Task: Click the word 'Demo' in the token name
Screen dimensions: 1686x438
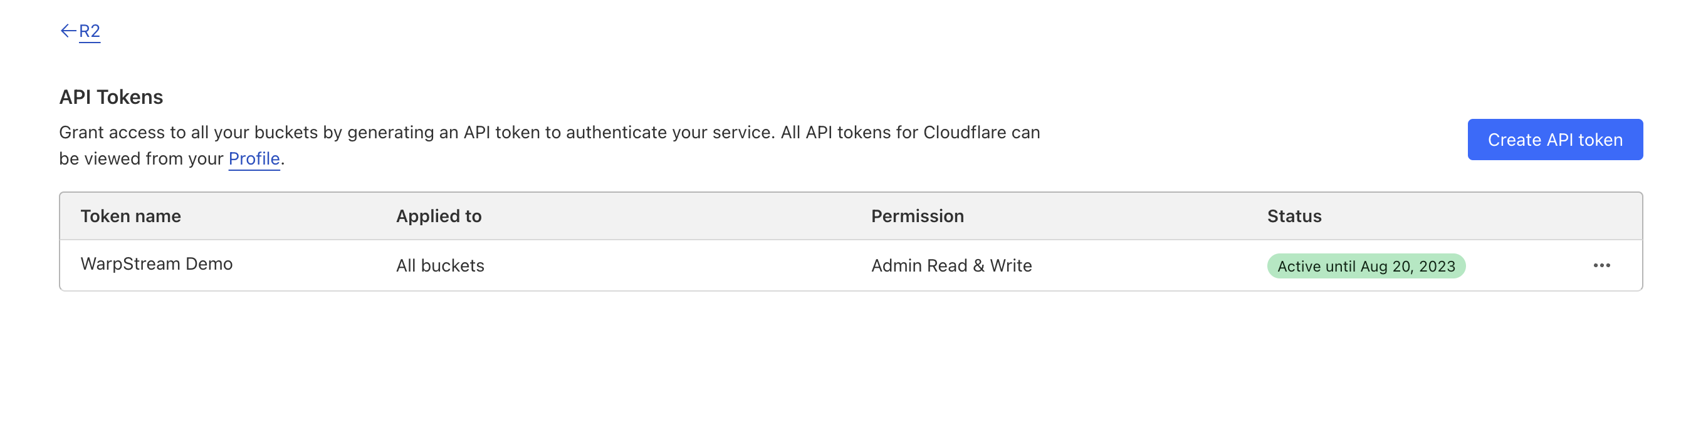Action: click(209, 264)
